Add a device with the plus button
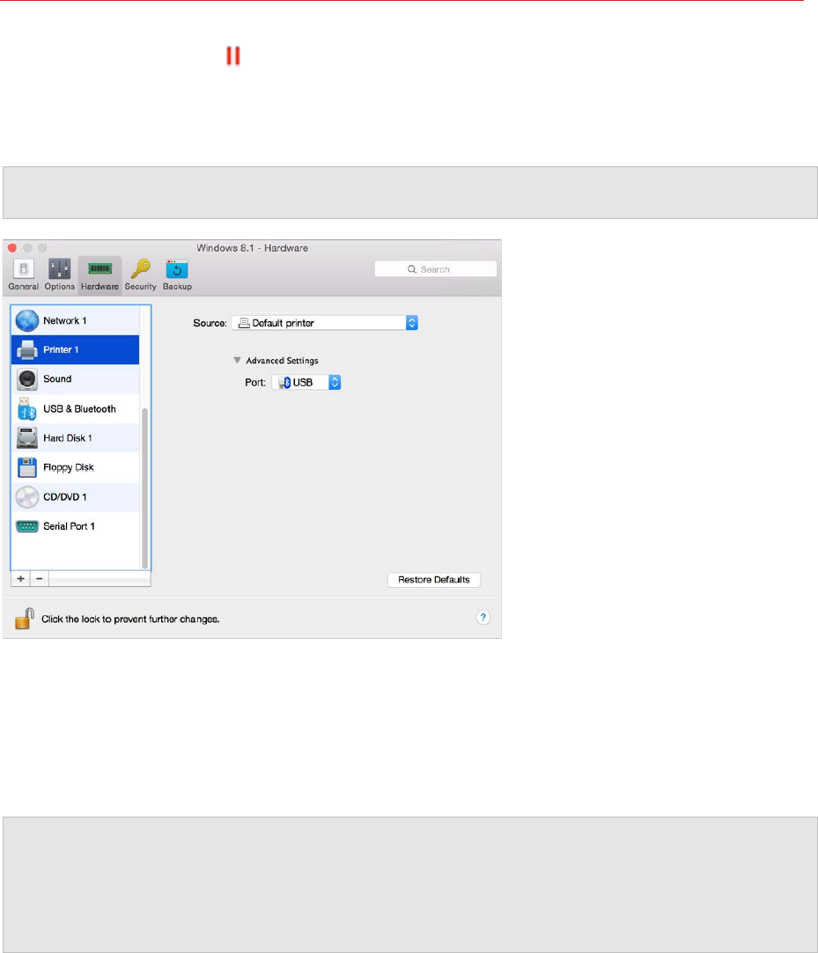This screenshot has width=818, height=953. [x=20, y=579]
